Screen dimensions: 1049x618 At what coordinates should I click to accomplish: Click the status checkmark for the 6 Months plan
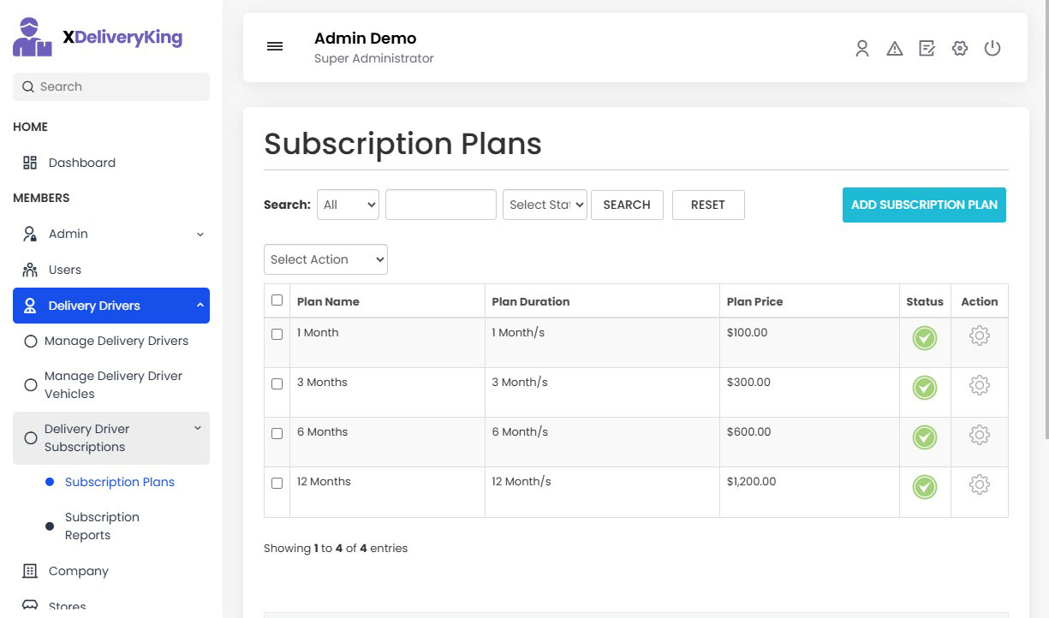[x=924, y=437]
